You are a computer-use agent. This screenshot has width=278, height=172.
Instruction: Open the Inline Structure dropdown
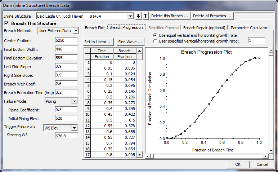(130, 16)
